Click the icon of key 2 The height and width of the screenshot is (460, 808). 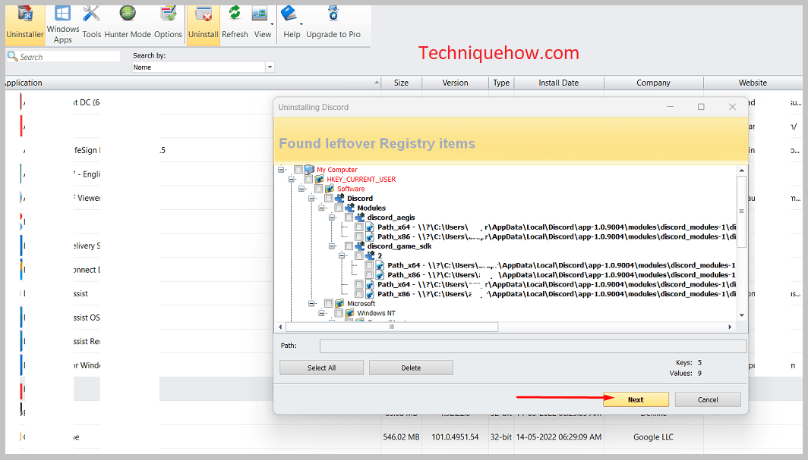[370, 255]
